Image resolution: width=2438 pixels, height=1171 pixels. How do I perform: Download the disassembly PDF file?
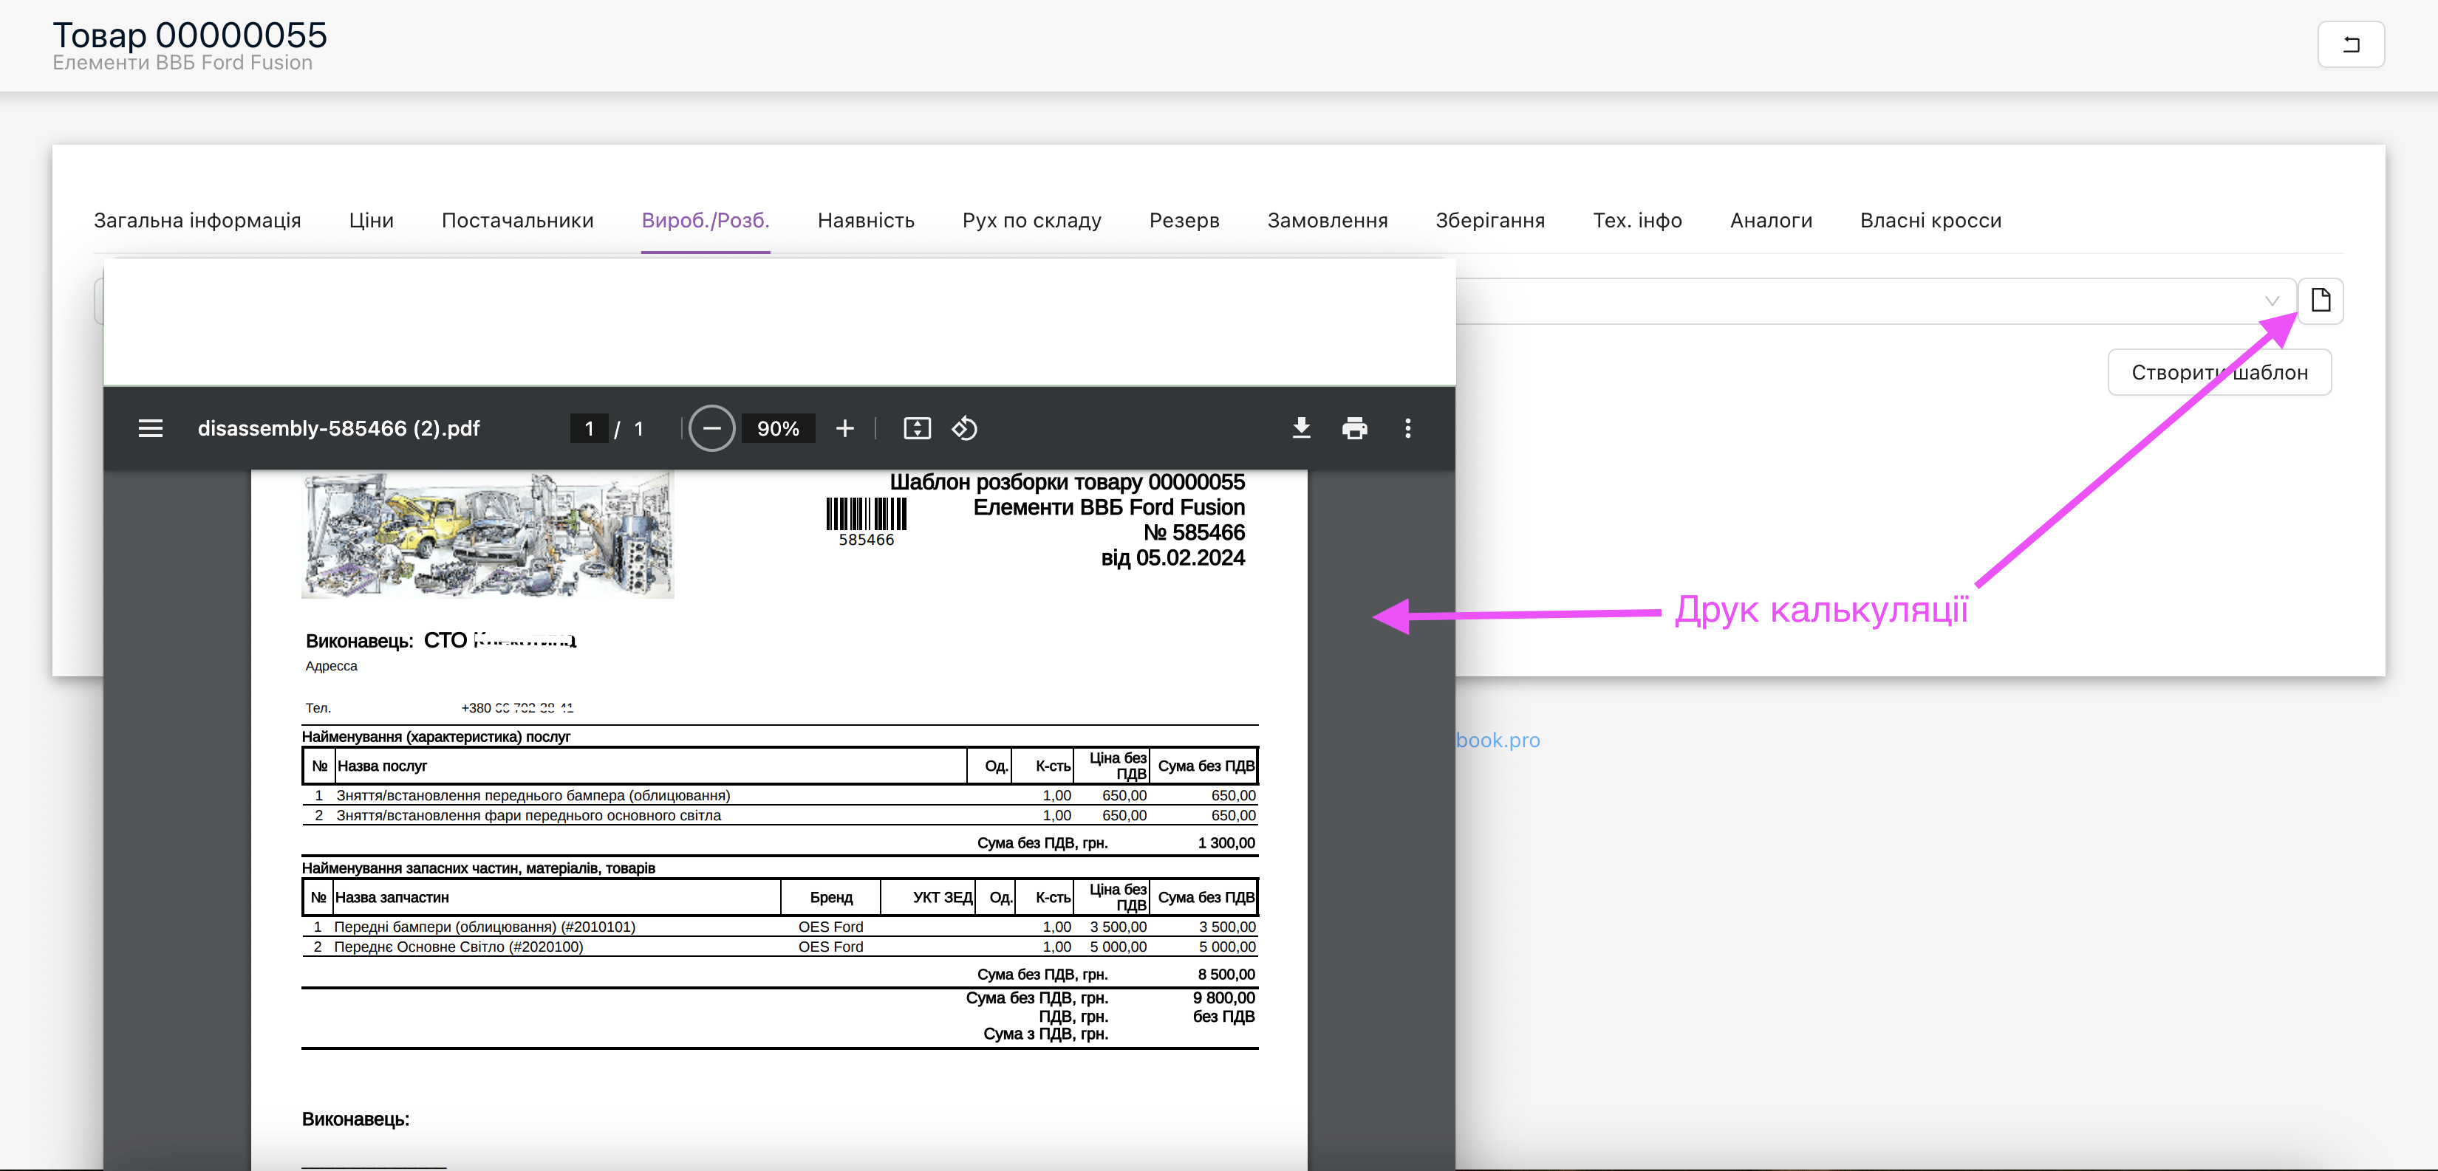(1301, 428)
